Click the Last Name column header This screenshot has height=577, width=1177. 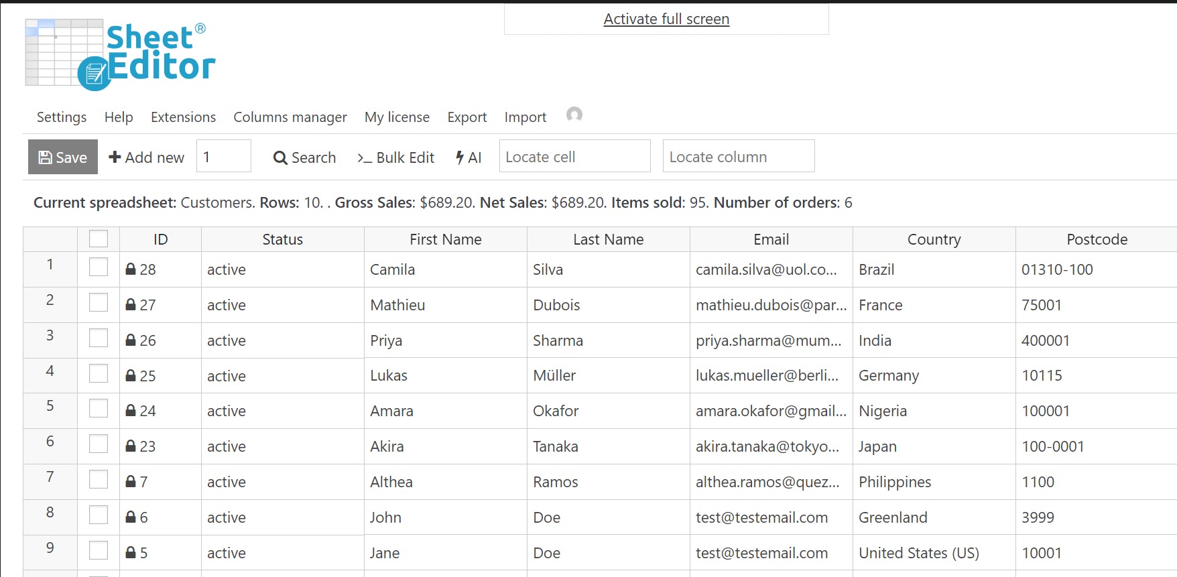(x=609, y=239)
